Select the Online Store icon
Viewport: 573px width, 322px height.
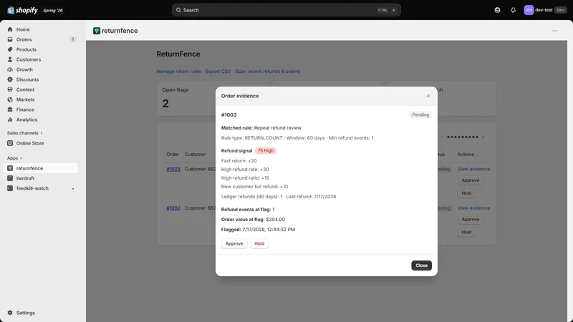(10, 143)
